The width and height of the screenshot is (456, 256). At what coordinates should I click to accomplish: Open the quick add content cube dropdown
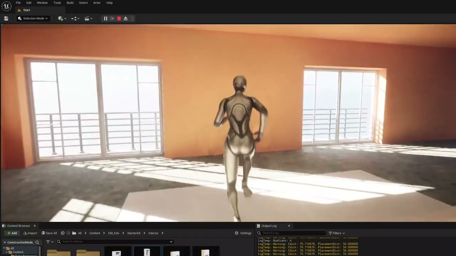tap(62, 18)
